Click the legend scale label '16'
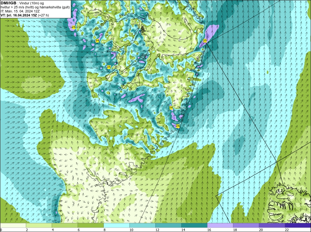 point(209,230)
